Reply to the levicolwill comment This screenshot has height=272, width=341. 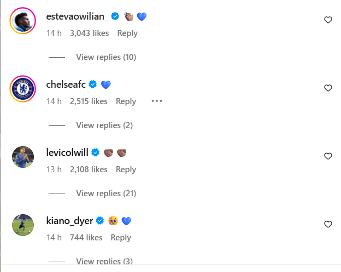coord(126,170)
